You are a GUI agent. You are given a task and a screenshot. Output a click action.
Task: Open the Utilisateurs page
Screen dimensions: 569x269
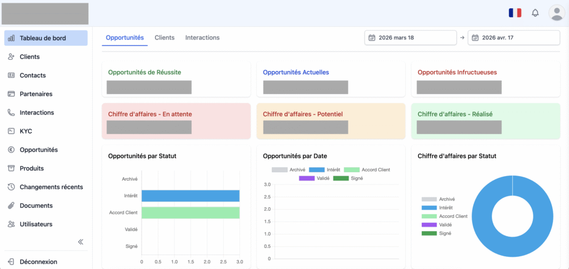tap(46, 224)
